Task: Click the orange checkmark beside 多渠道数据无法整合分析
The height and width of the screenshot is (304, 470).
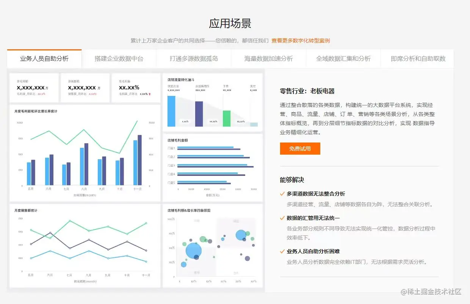Action: (x=282, y=193)
